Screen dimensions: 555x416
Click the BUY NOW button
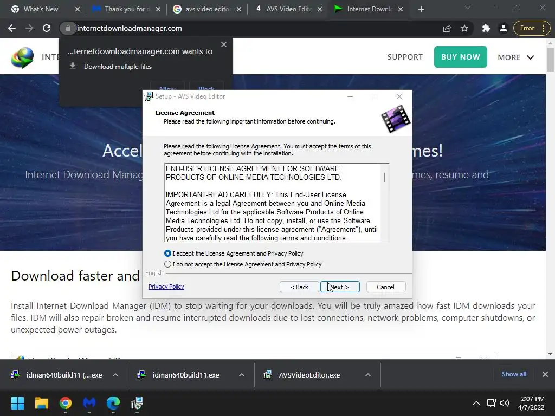point(461,57)
